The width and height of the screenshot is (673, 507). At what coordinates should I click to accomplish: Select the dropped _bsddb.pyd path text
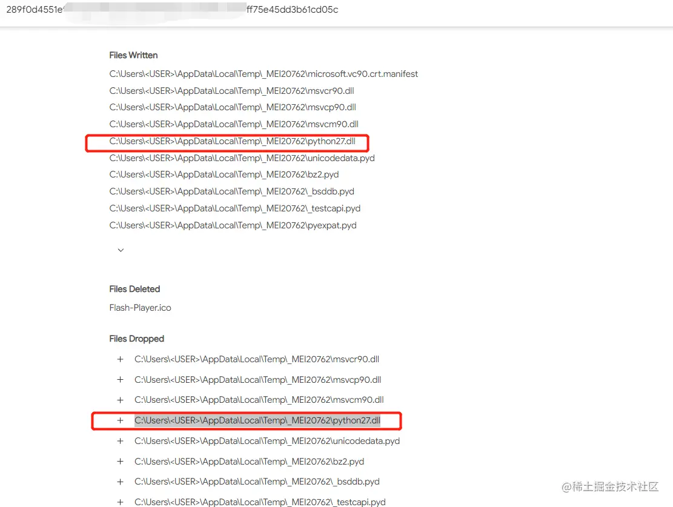257,482
